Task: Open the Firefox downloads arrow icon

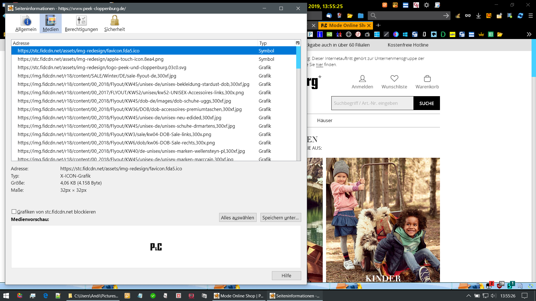Action: click(478, 16)
